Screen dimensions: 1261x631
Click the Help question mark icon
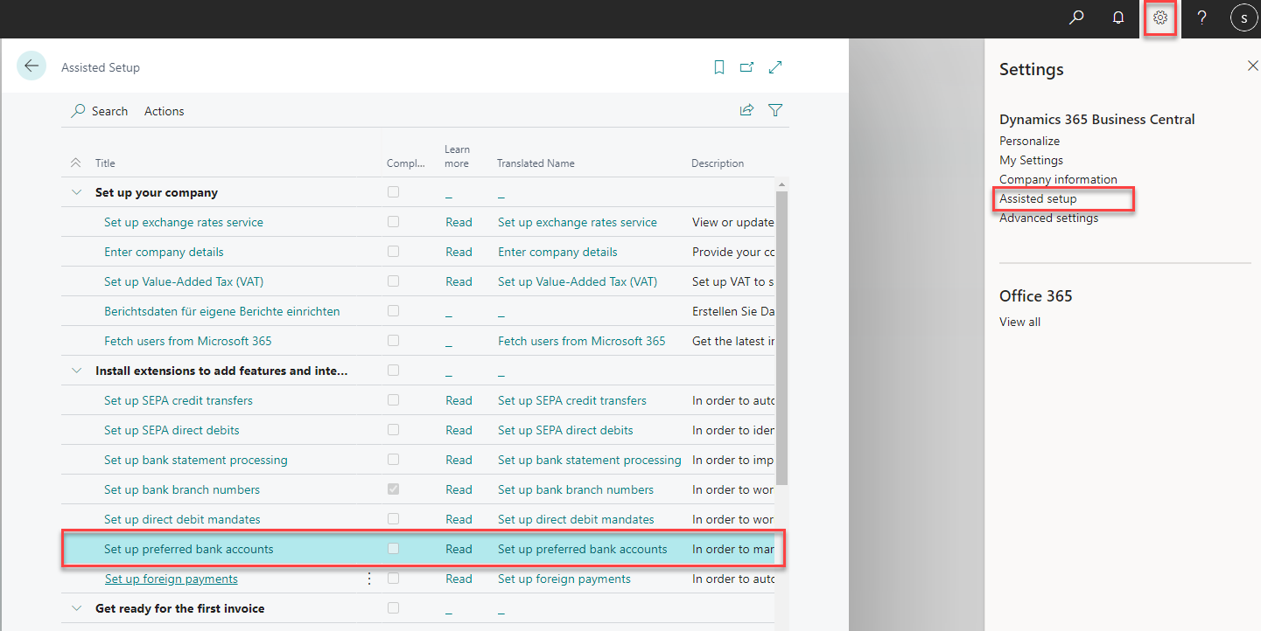click(1201, 17)
